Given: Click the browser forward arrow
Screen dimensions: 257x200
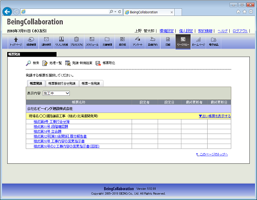Looking at the screenshot, I should coord(16,12).
